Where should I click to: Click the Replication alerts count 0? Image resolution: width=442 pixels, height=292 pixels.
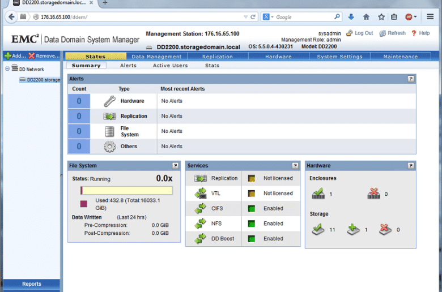coord(79,116)
